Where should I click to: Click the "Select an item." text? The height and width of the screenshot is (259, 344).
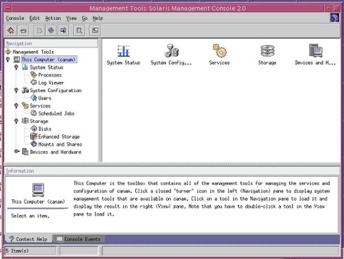(x=30, y=216)
